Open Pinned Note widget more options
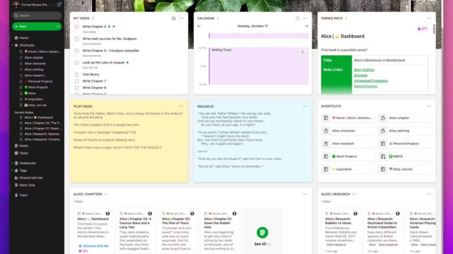This screenshot has height=254, width=453. (429, 18)
